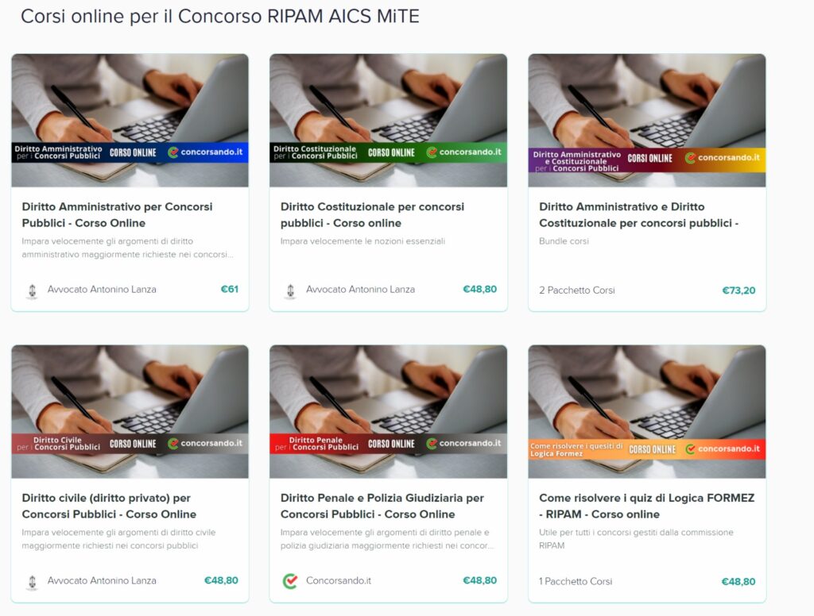
Task: Click author avatar icon on Diritto Costituzionale card
Action: coord(291,291)
